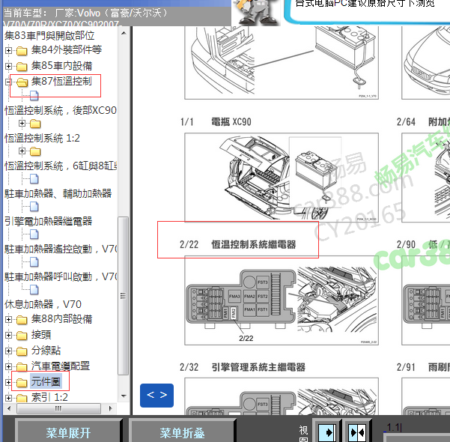Select 集85車内設備 label
The height and width of the screenshot is (442, 450).
pos(61,66)
